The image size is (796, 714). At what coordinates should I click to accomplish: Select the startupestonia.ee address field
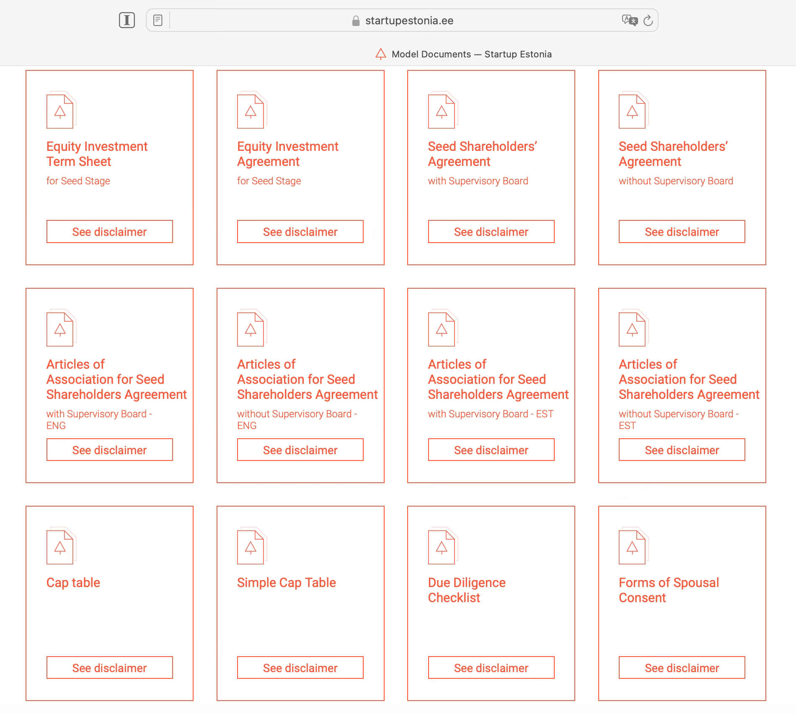point(402,20)
